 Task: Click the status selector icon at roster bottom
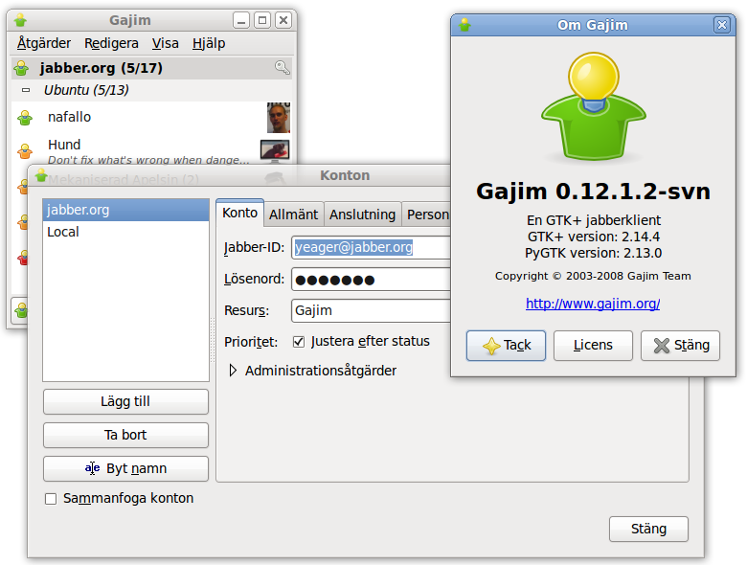[x=21, y=311]
